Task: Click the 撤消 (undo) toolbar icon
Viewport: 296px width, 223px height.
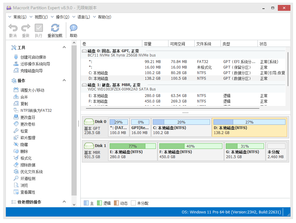Action: point(13,30)
